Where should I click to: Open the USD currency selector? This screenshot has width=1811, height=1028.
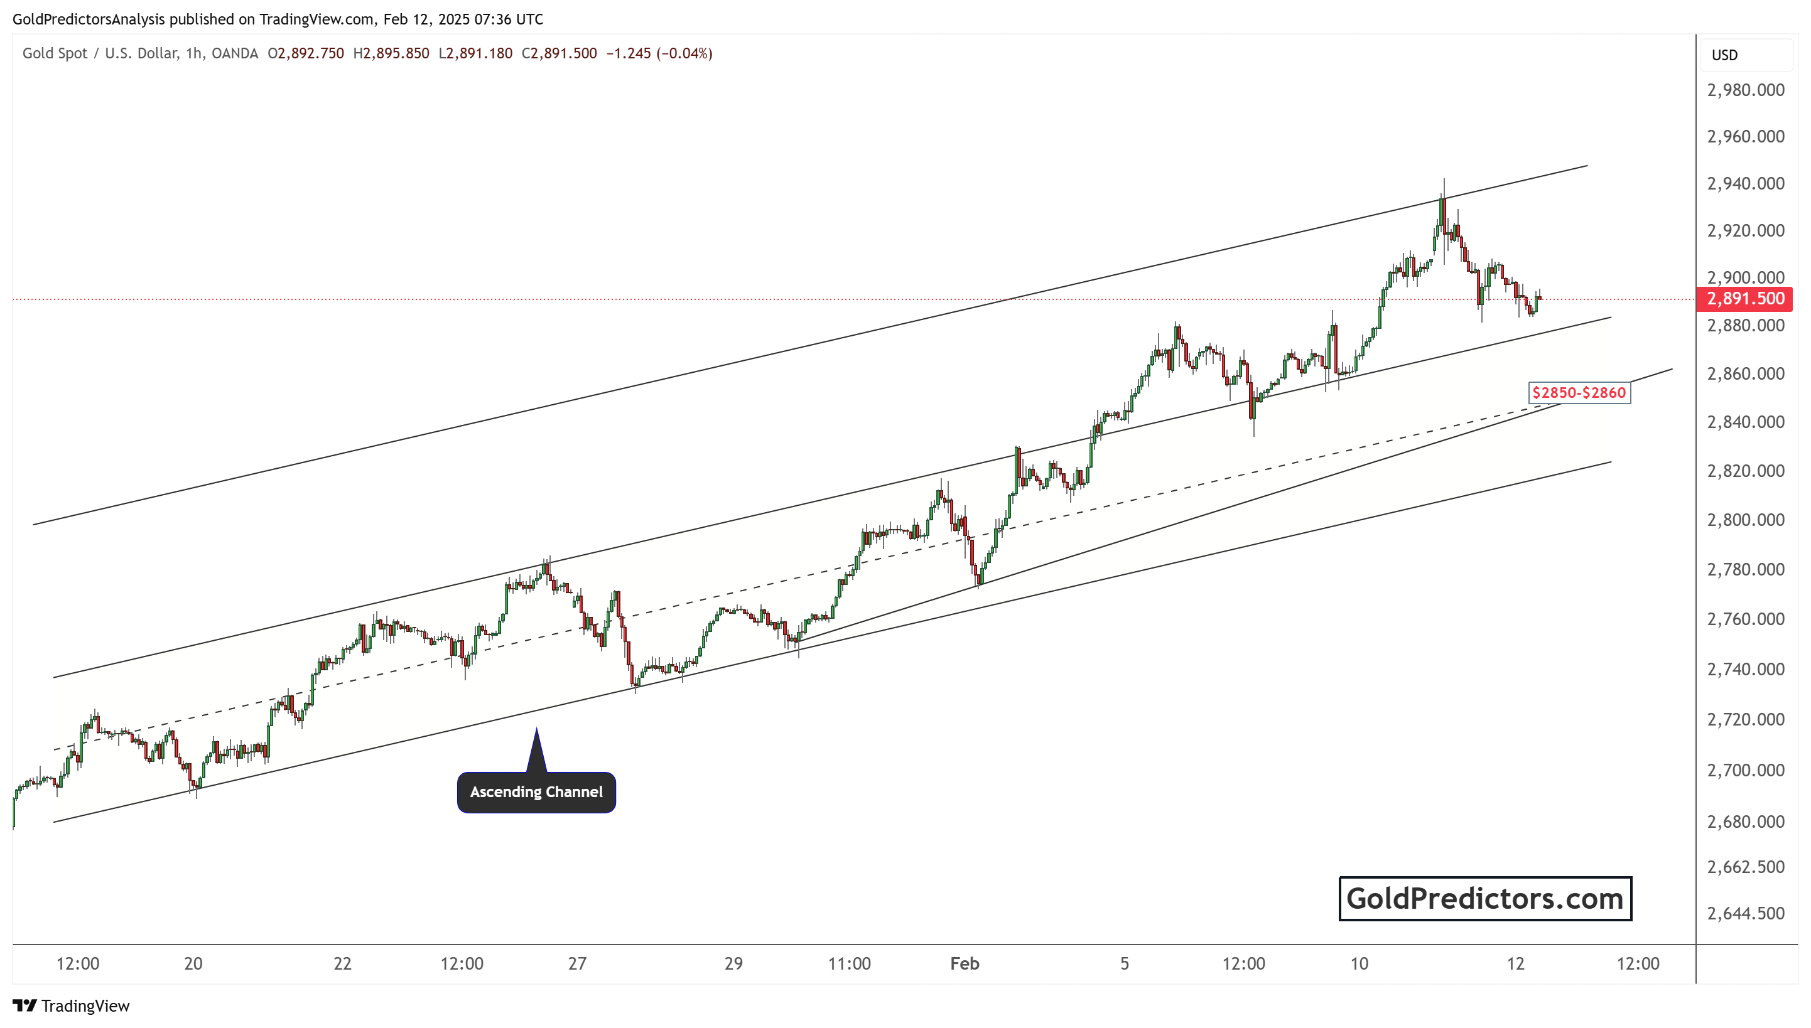(1724, 55)
